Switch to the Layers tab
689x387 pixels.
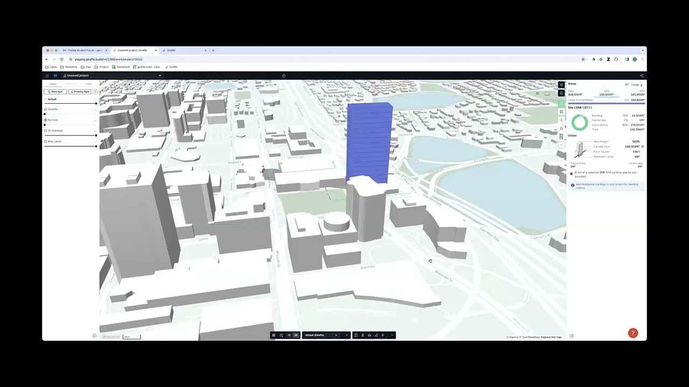tap(53, 84)
